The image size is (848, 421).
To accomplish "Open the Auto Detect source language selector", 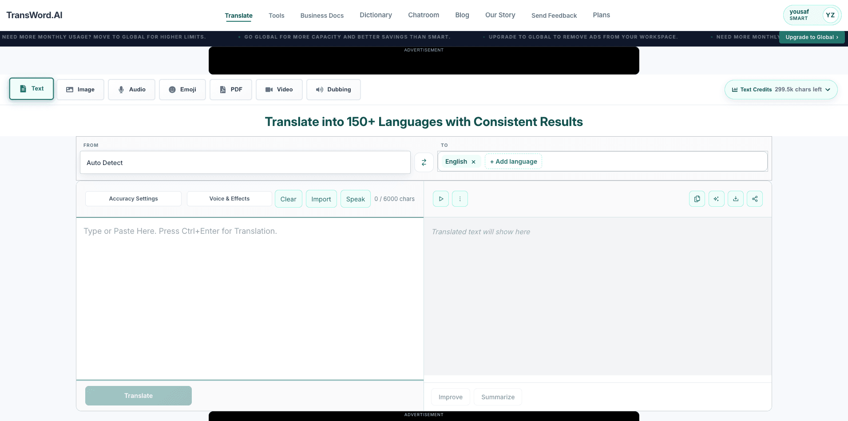I will pyautogui.click(x=245, y=162).
